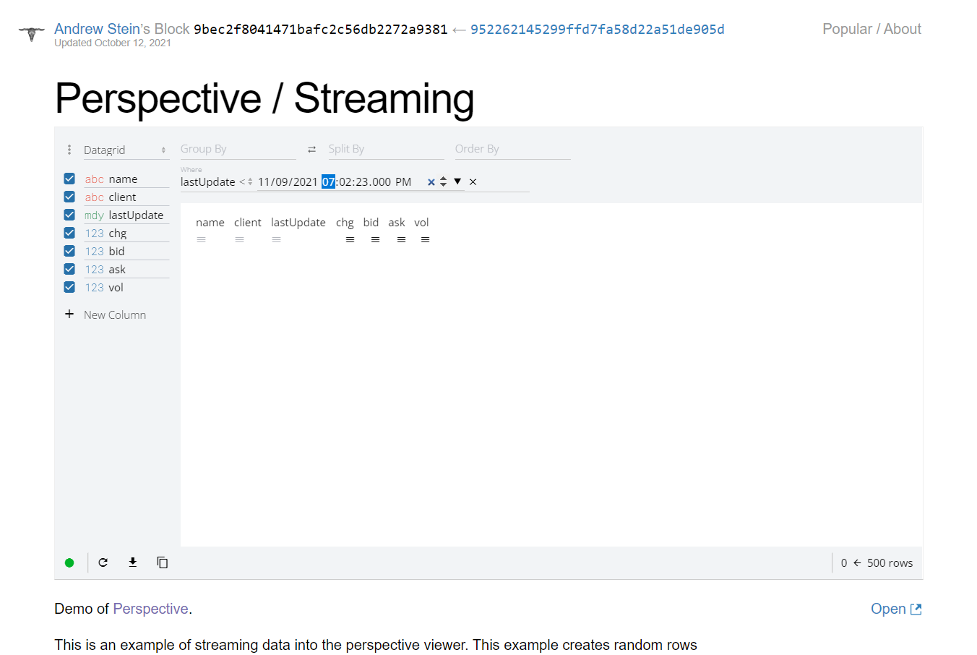Viewport: 977px width, 655px height.
Task: Uncheck the bid column checkbox
Action: click(x=69, y=251)
